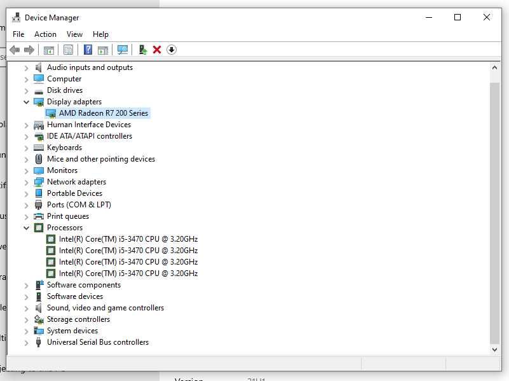Click the Device Manager title bar icon
This screenshot has width=509, height=381.
point(16,18)
